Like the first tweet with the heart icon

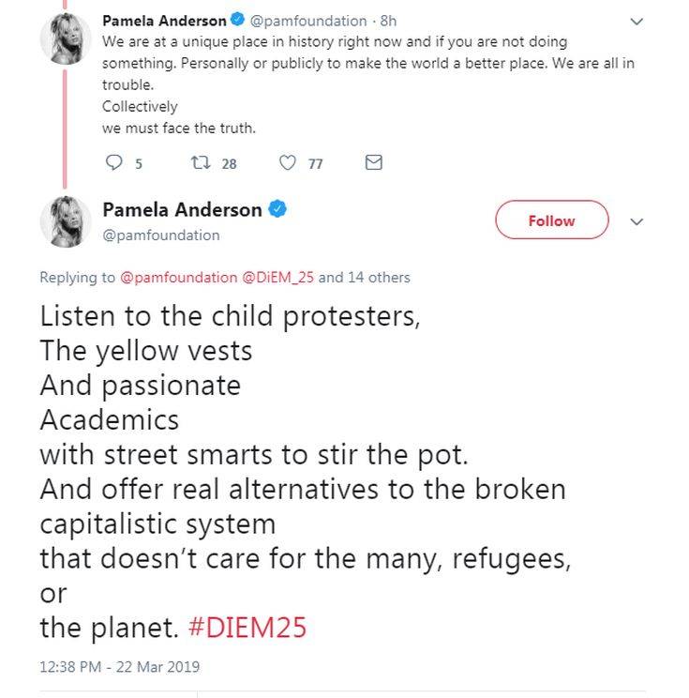(x=289, y=163)
